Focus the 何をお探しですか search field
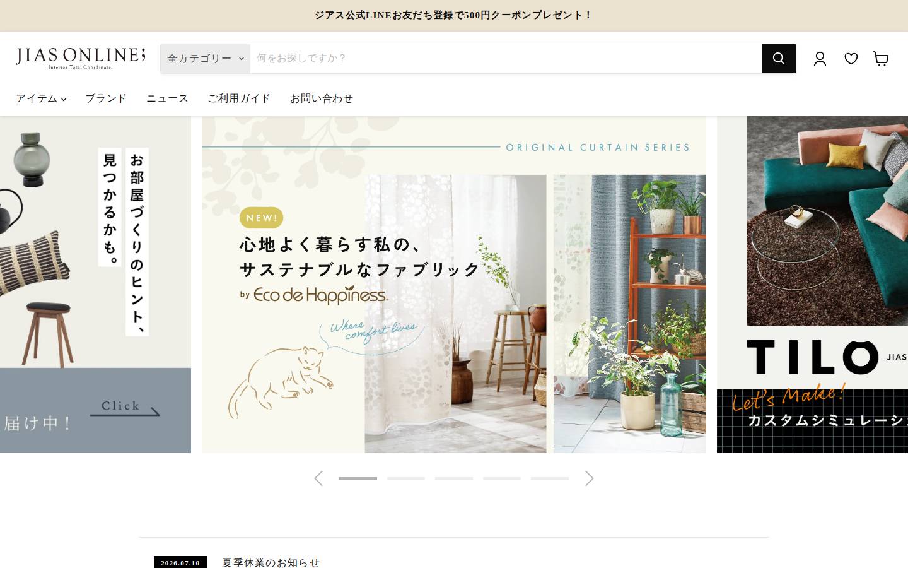The image size is (908, 568). coord(506,59)
